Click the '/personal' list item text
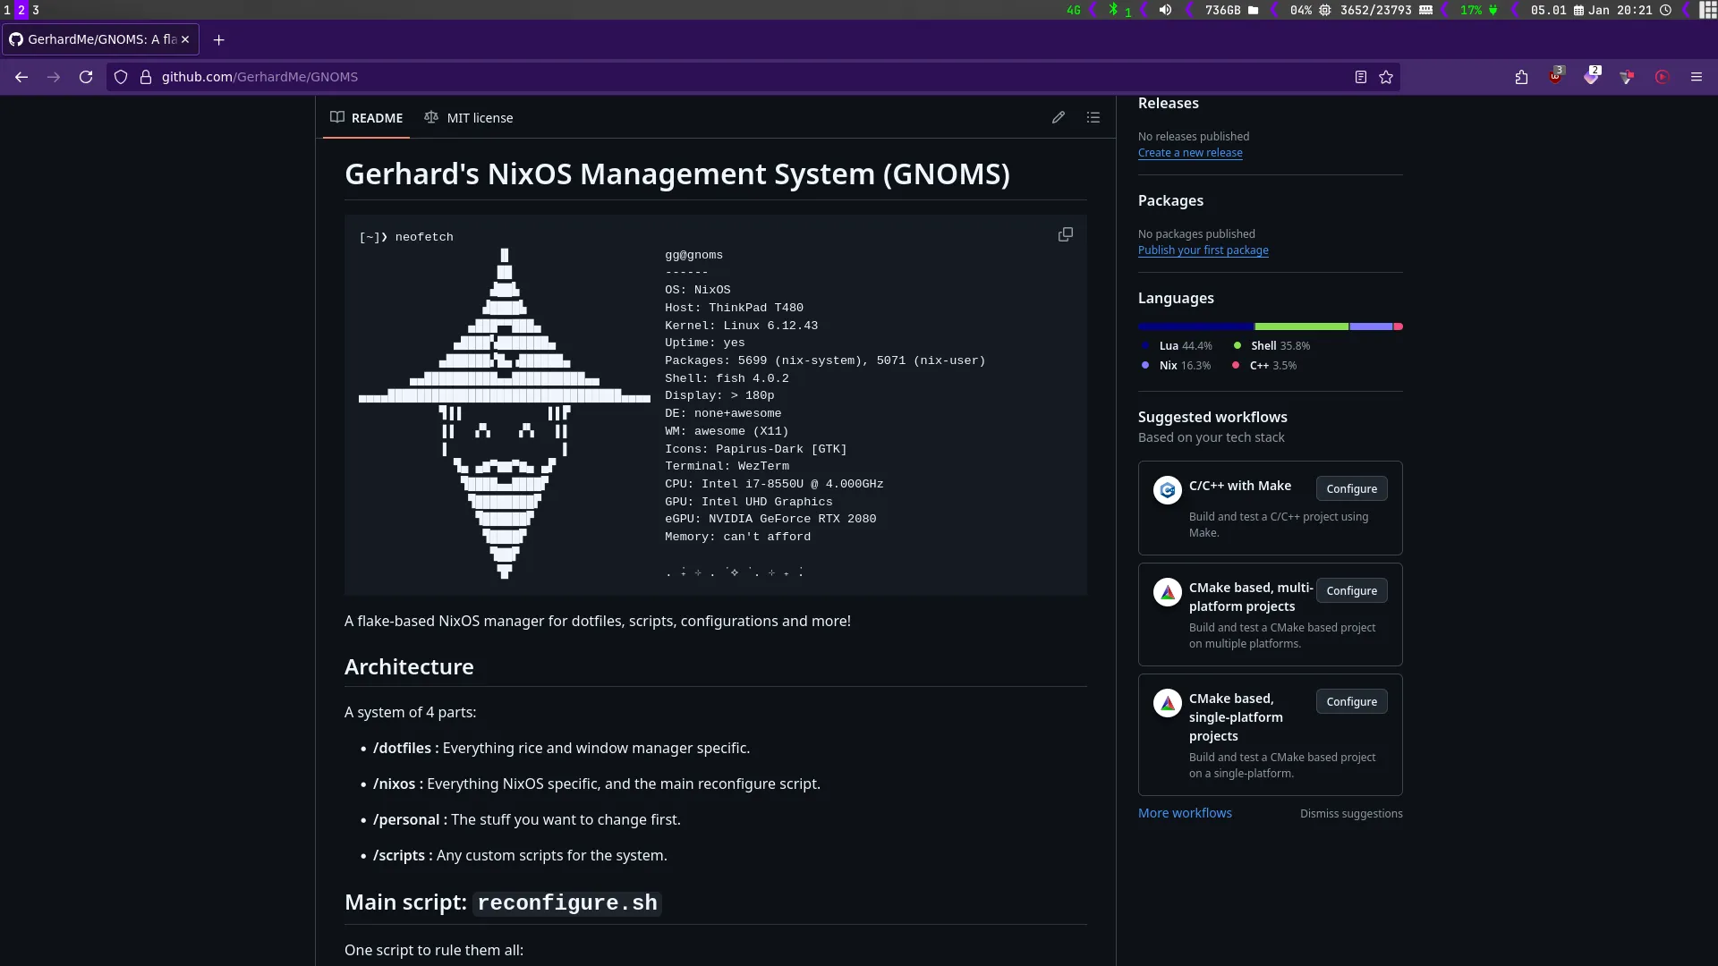Screen dimensions: 1718x966 point(527,820)
